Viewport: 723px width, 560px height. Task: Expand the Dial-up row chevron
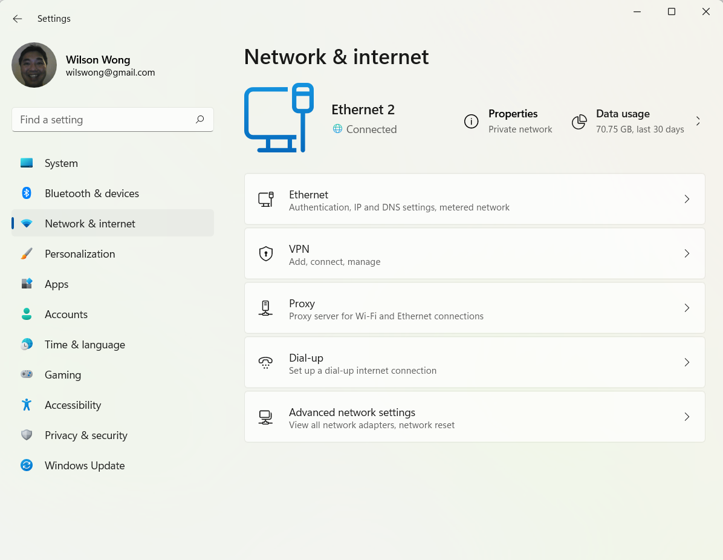pyautogui.click(x=687, y=363)
